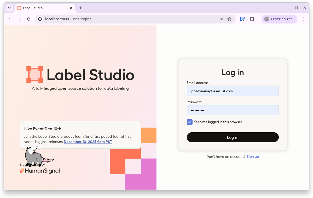Click the Label Studio square logo icon

[34, 75]
